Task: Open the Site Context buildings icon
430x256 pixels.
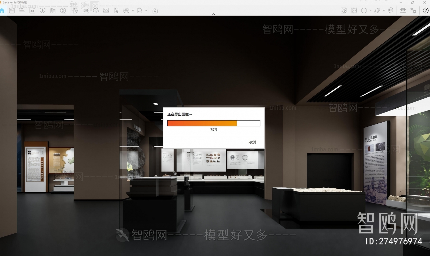Action: [53, 11]
